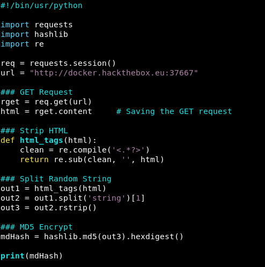Click requests.session() call

pyautogui.click(x=73, y=63)
